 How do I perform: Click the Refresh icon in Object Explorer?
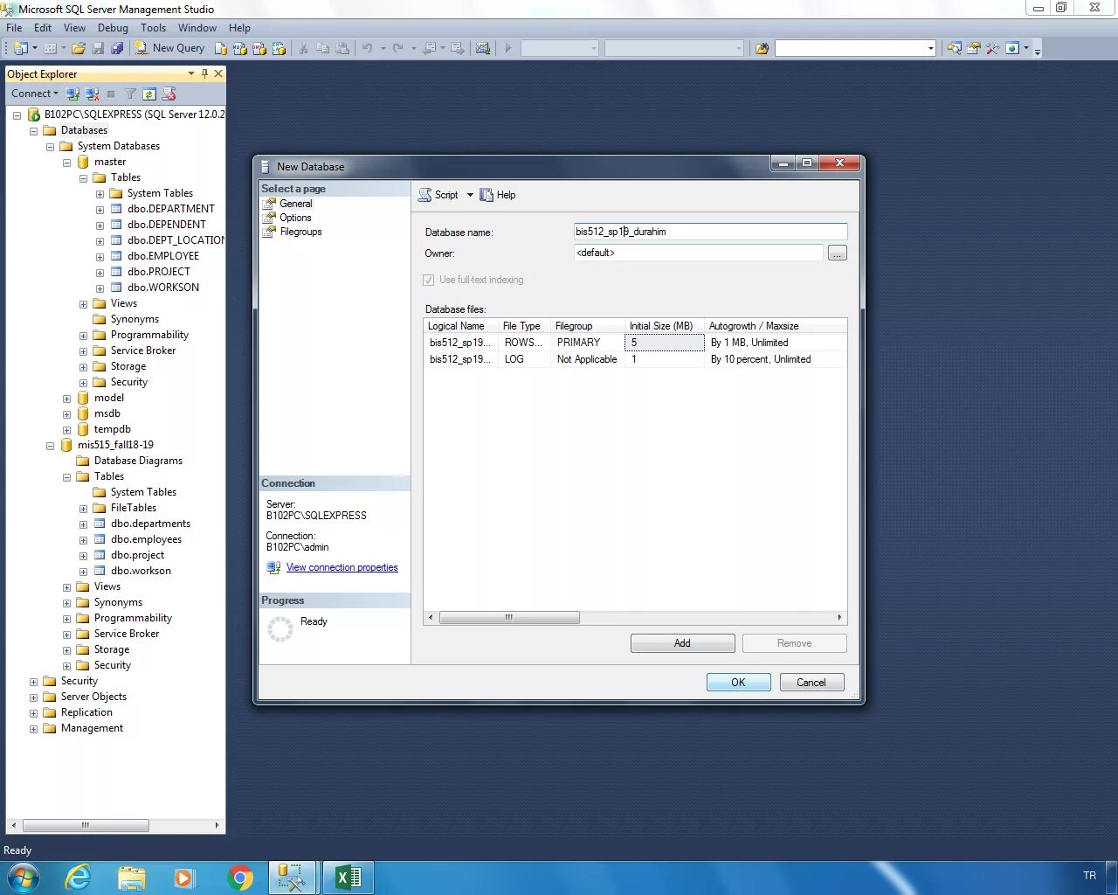tap(149, 94)
